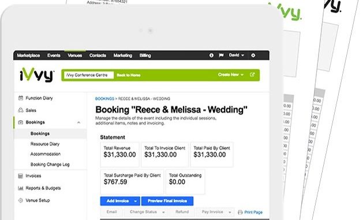
Task: Open the Create New dropdown
Action: (231, 74)
